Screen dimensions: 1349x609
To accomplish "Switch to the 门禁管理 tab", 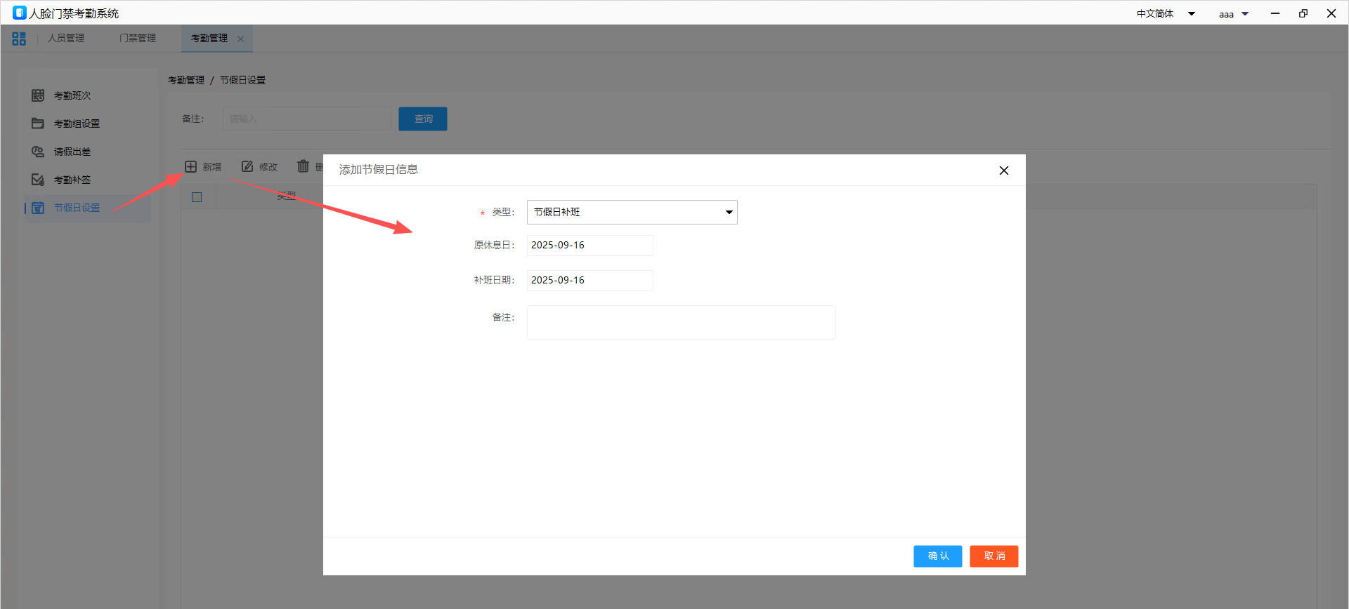I will [x=138, y=39].
